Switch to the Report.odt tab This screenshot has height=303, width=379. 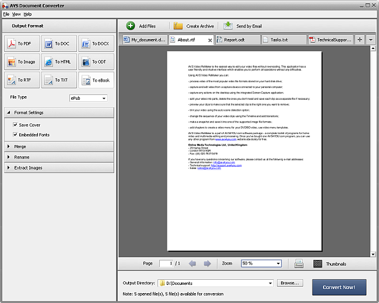238,40
